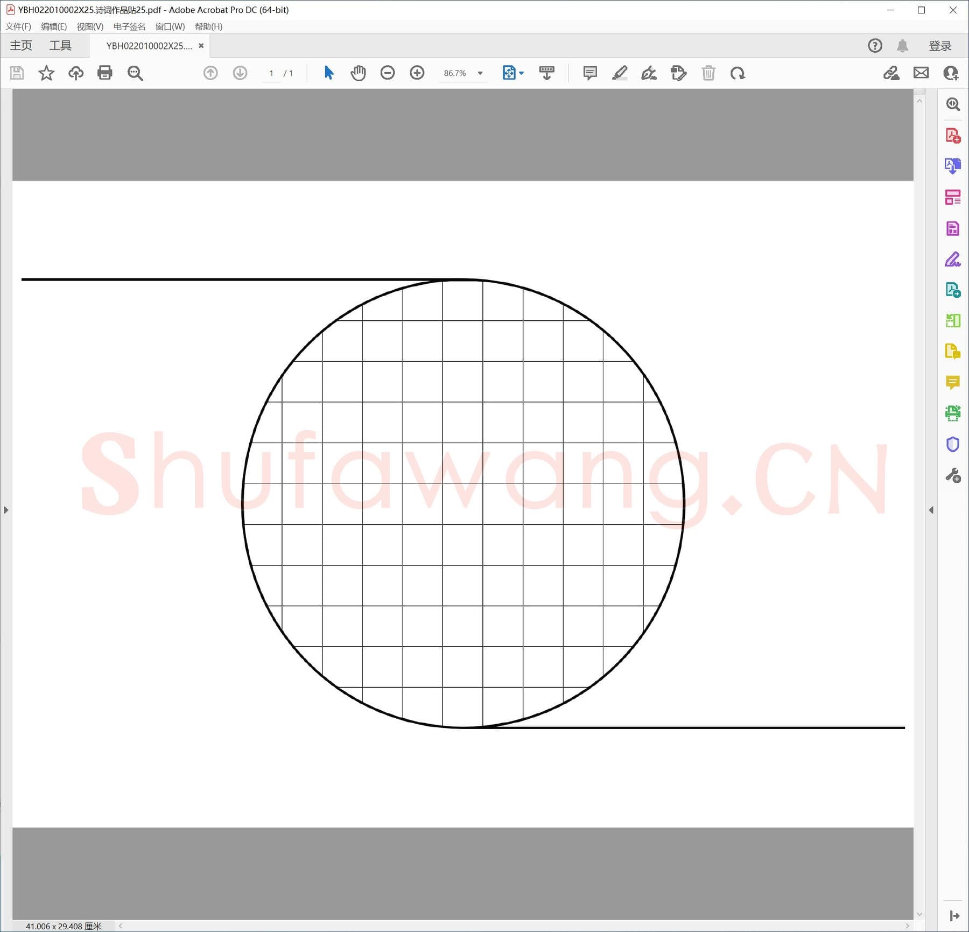Click the Save file icon

click(x=17, y=73)
